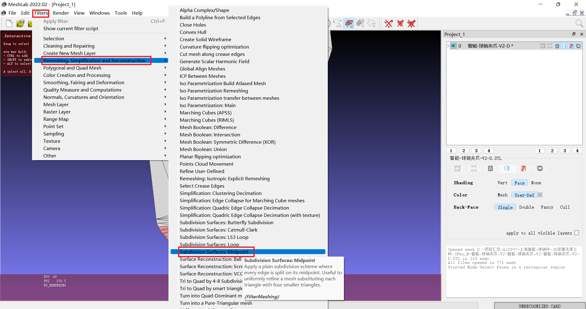
Task: Float the Project_1 panel with the undock icon
Action: pyautogui.click(x=574, y=34)
